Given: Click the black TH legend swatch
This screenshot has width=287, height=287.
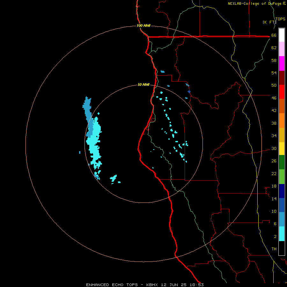Looking at the screenshot, I should point(282,248).
